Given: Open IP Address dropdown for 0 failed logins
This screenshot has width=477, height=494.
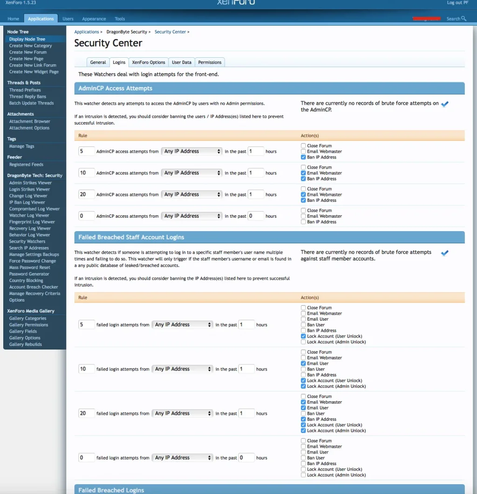Looking at the screenshot, I should point(182,458).
